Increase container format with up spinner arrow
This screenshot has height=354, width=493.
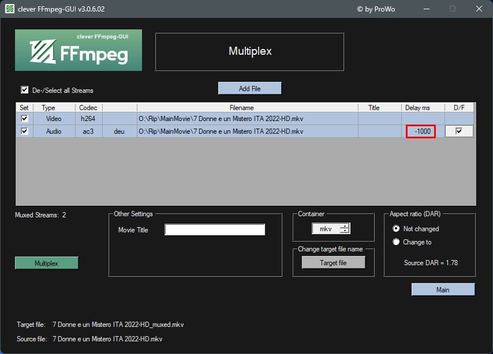tap(345, 226)
